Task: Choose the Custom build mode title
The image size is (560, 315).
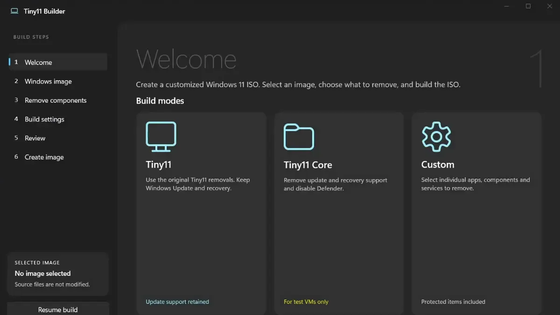Action: 438,165
